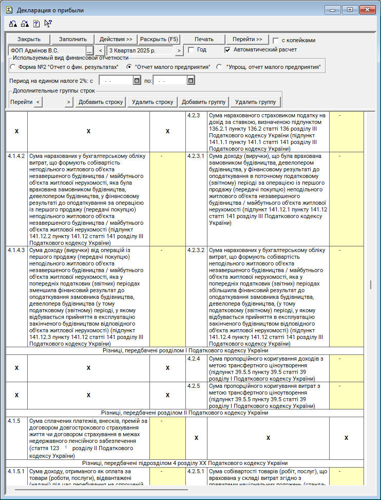This screenshot has width=381, height=500.
Task: Select 'Упрощ. отчет малого предприятия' option
Action: [x=219, y=67]
